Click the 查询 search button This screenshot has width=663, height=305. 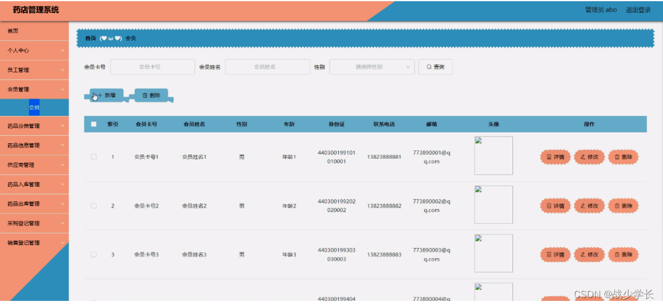click(436, 67)
